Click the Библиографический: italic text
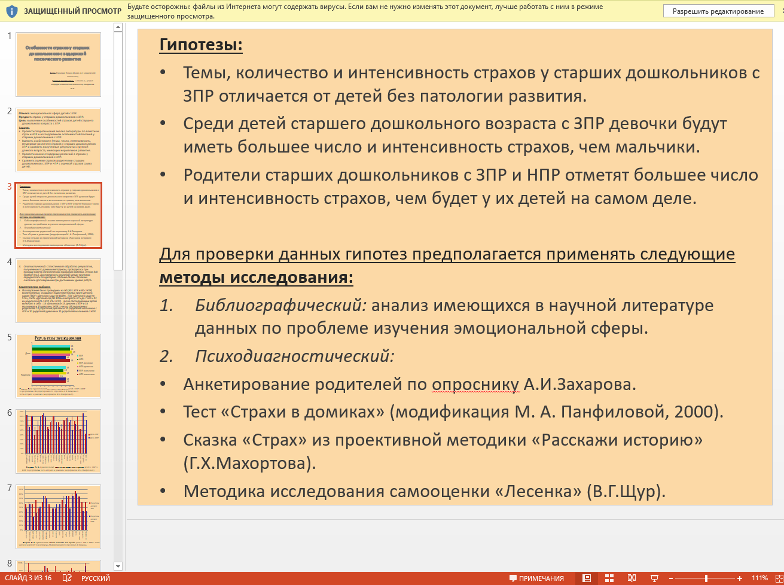This screenshot has height=585, width=784. tap(280, 305)
